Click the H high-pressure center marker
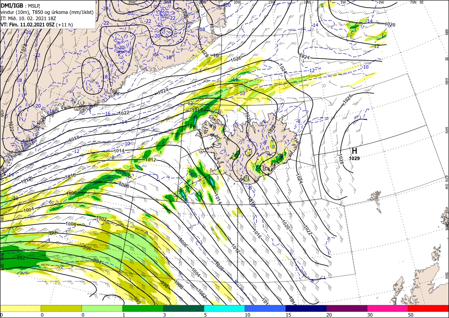449x318 pixels. click(x=355, y=151)
